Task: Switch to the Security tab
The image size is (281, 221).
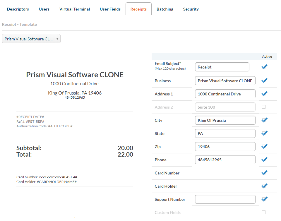Action: coord(191,9)
